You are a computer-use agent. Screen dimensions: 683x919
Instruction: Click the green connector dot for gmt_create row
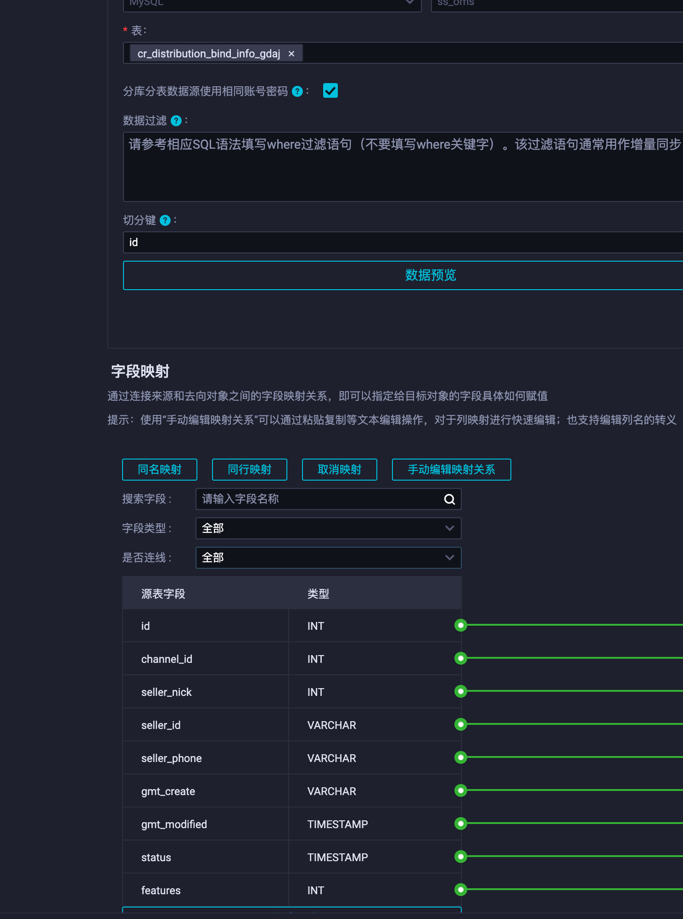[x=461, y=790]
